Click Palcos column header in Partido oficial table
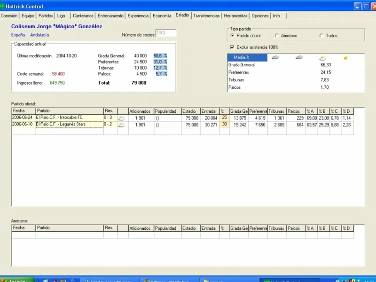The height and width of the screenshot is (282, 376). (x=296, y=111)
